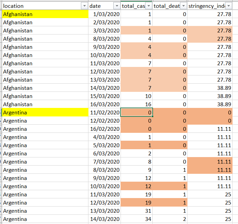
Task: Click the Argentina date cell 11/03/2020
Action: pyautogui.click(x=104, y=194)
